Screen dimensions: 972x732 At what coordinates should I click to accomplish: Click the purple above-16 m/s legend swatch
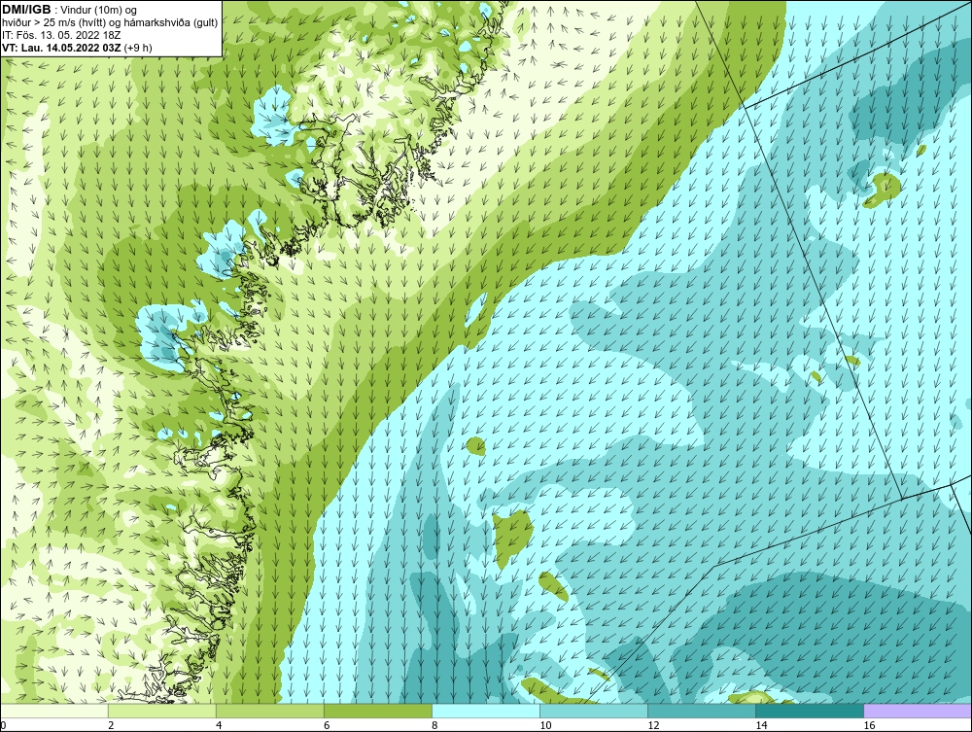pos(918,711)
